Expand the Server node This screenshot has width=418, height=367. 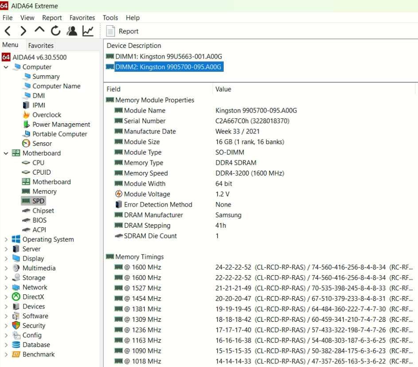pyautogui.click(x=6, y=249)
